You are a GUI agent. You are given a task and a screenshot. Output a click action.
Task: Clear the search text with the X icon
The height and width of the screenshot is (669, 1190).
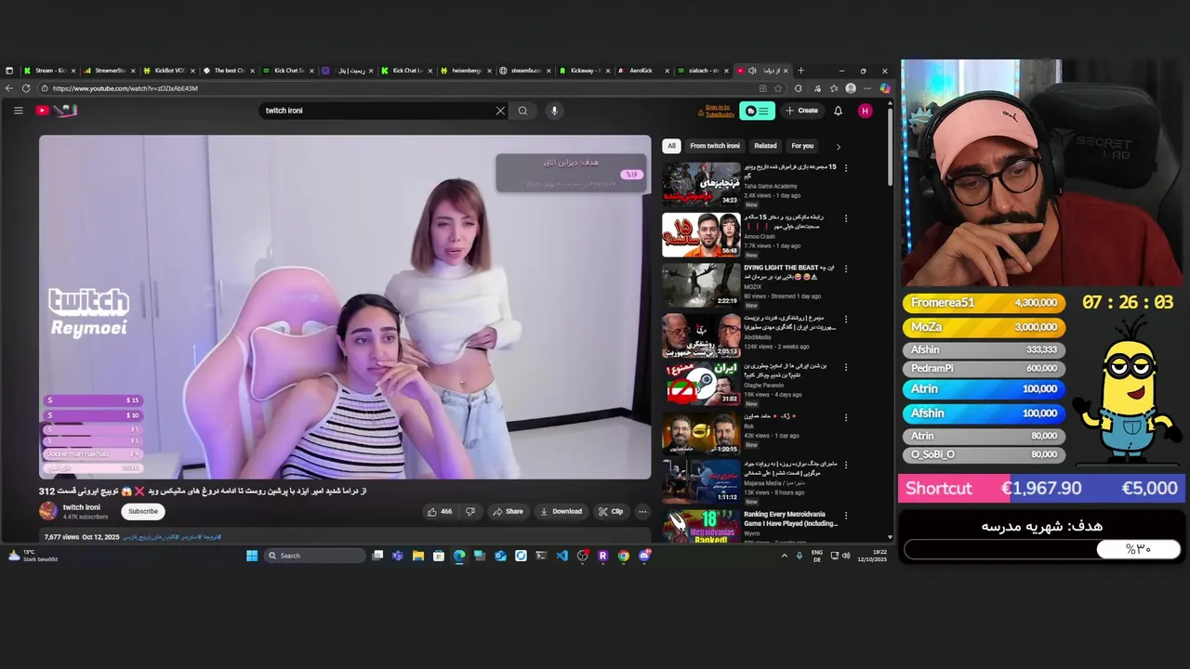[x=500, y=111]
